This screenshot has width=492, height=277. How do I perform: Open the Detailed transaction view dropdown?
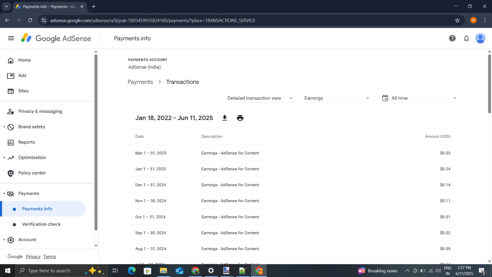(260, 98)
